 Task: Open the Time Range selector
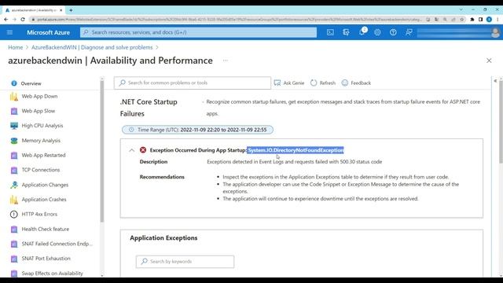click(x=197, y=130)
